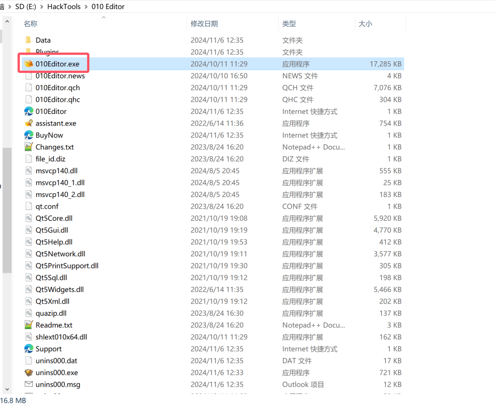Click the 2023/8/24 16:30 modified date
This screenshot has height=407, width=495.
tap(217, 313)
